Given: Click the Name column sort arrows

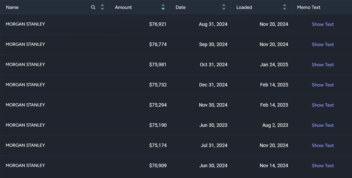Looking at the screenshot, I should click(x=102, y=7).
